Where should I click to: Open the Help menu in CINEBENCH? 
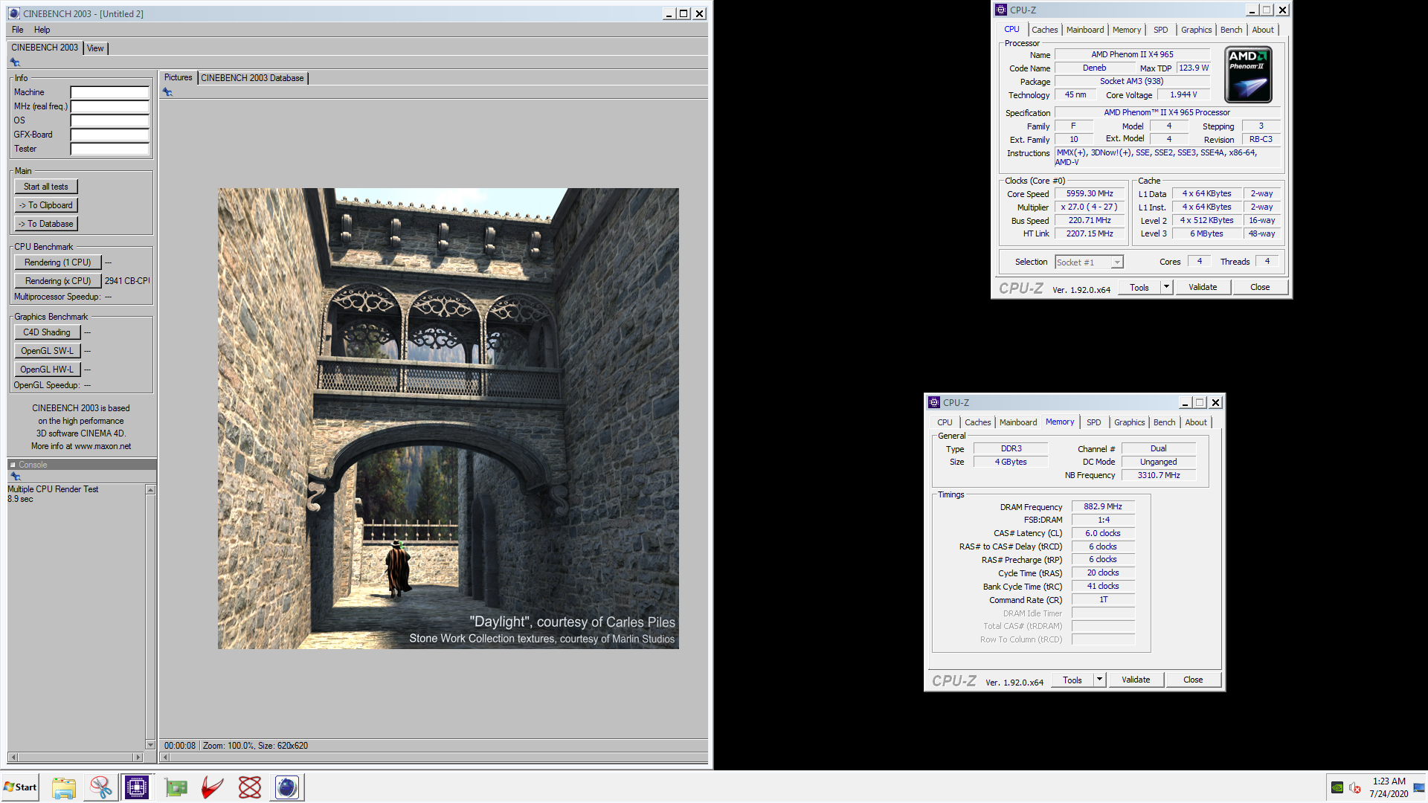42,30
